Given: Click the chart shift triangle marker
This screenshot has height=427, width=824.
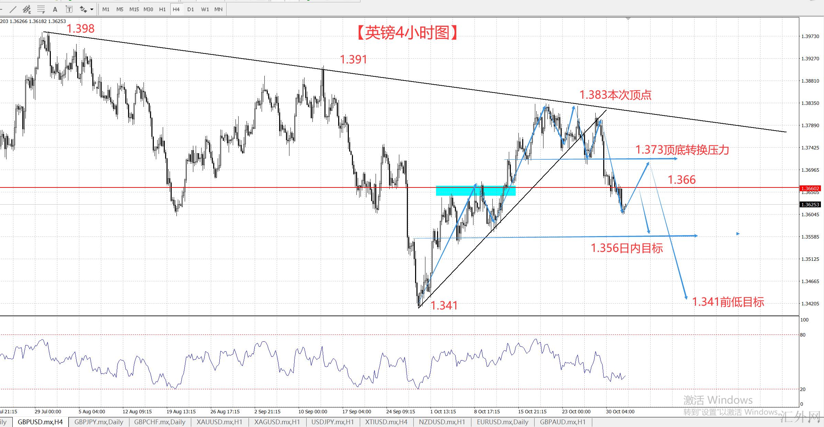Looking at the screenshot, I should click(x=628, y=19).
